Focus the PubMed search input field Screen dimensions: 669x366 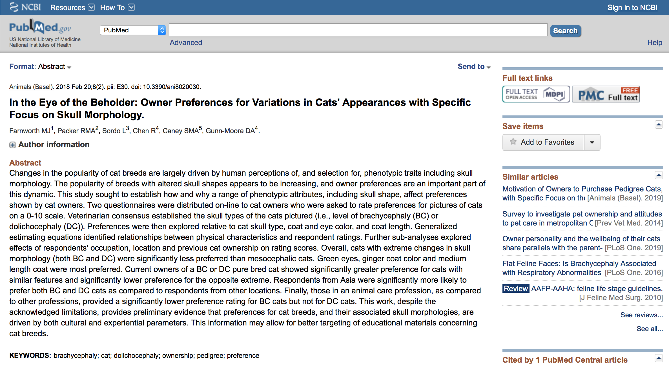point(358,30)
